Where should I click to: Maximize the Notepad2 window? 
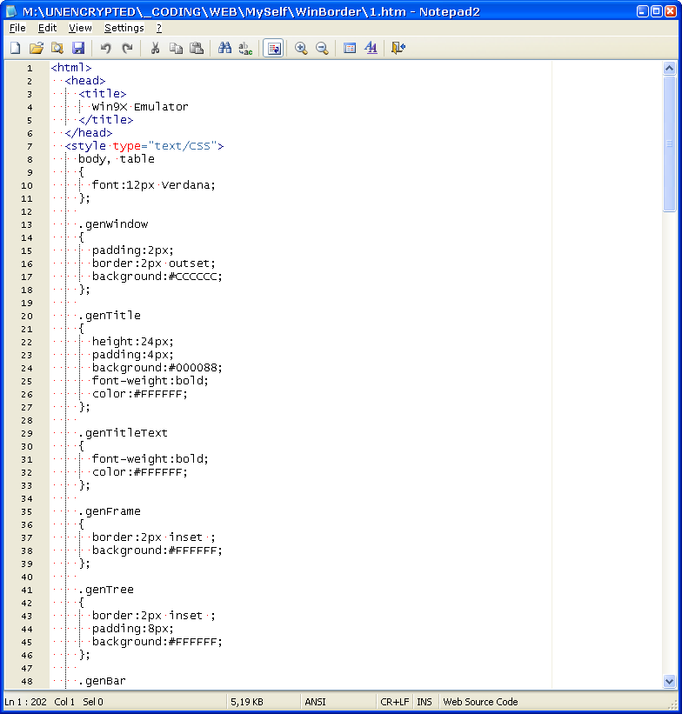click(657, 11)
